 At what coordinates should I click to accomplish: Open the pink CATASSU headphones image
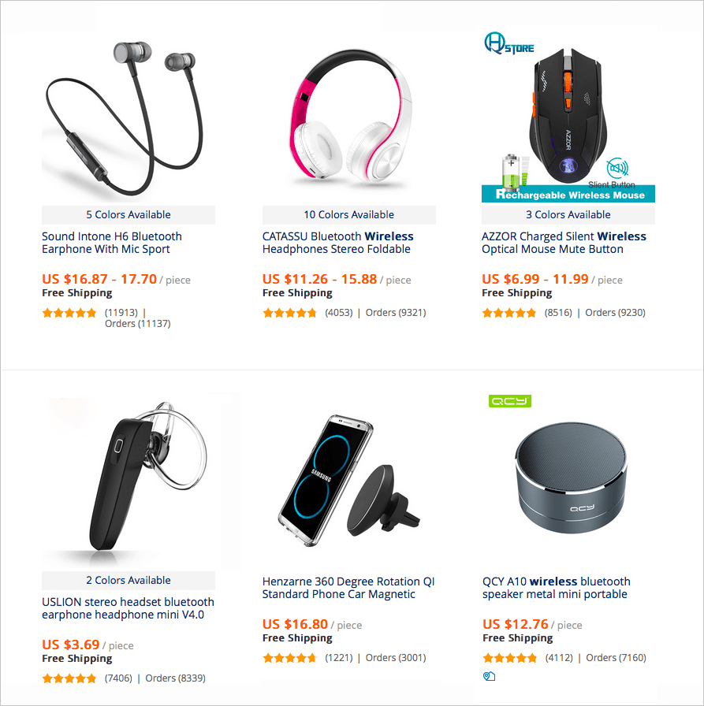tap(349, 118)
